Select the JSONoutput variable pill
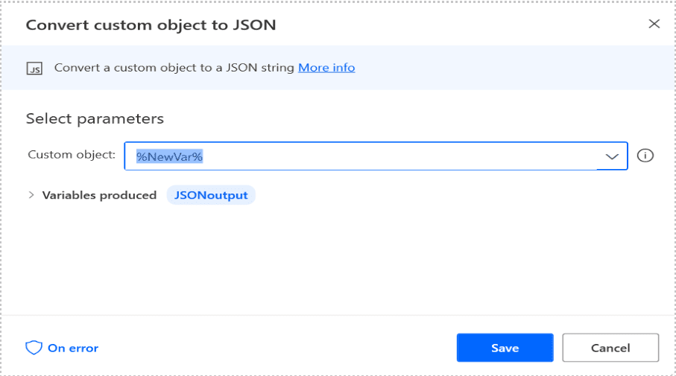This screenshot has height=376, width=676. pos(211,195)
